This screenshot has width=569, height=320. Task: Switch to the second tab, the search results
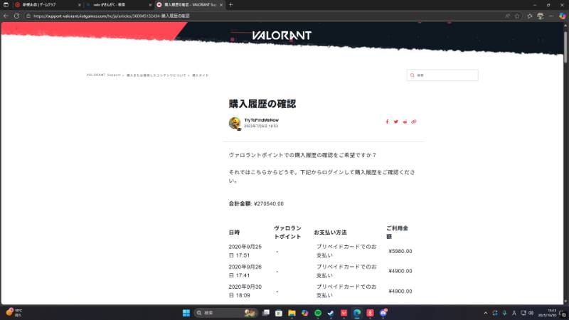(118, 5)
